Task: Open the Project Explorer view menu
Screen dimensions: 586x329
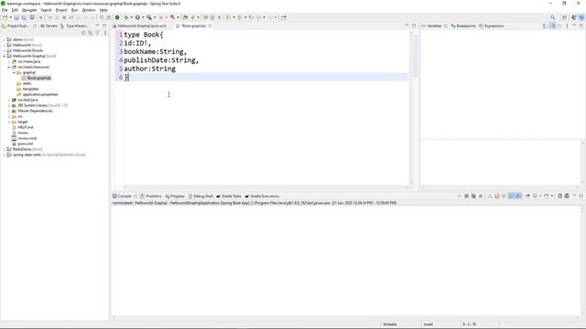Action: pyautogui.click(x=105, y=33)
